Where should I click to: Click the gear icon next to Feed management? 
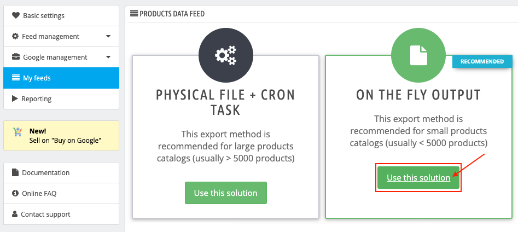[15, 36]
